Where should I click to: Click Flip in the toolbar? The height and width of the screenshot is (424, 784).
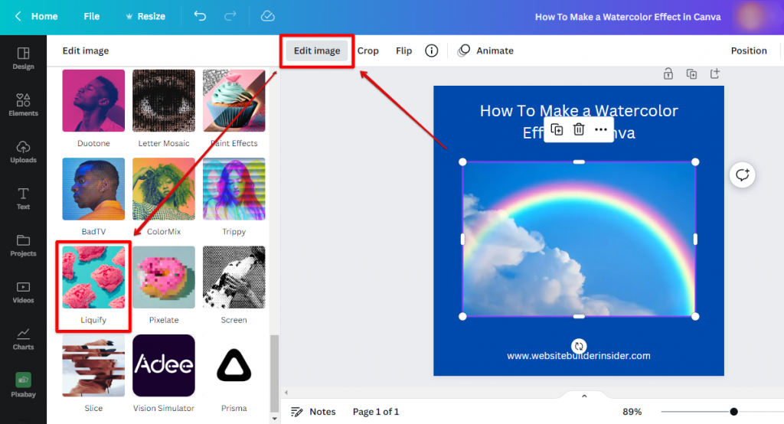[x=404, y=51]
